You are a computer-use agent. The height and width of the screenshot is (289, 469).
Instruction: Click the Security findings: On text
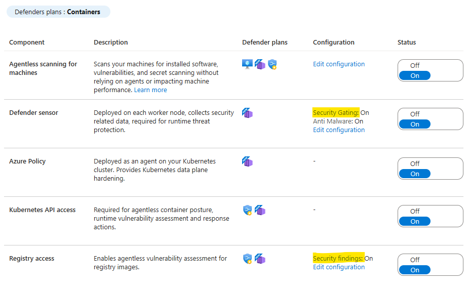343,259
